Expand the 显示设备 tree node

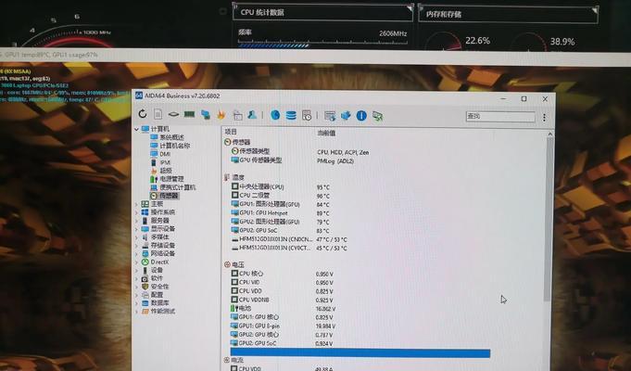click(136, 229)
